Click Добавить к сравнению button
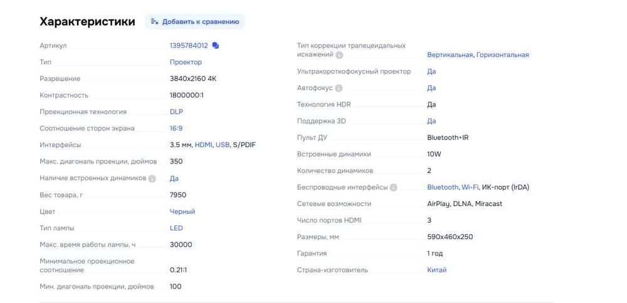 coord(195,21)
